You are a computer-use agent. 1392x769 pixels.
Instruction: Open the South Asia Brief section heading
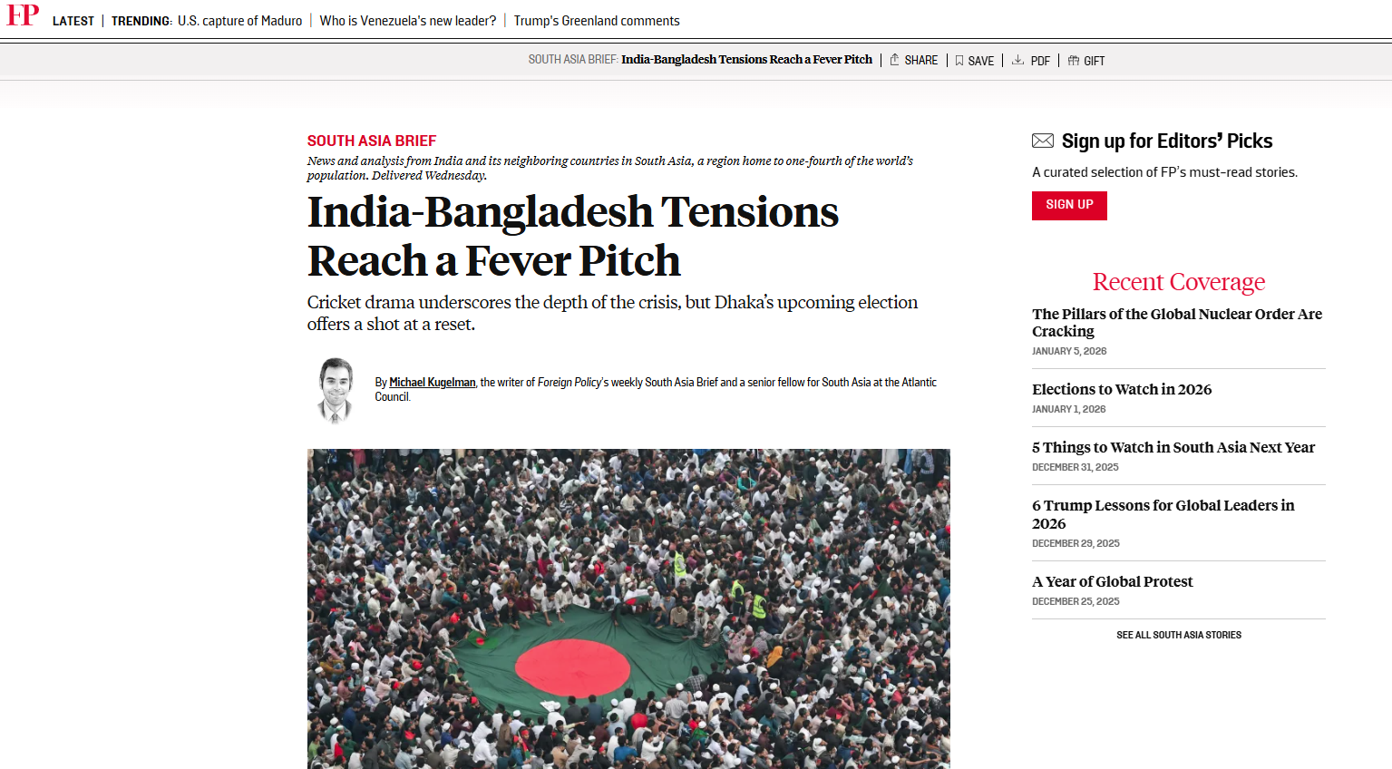pyautogui.click(x=372, y=141)
